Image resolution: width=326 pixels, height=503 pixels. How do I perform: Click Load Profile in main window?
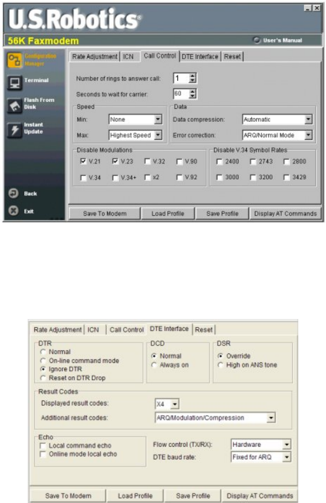pos(168,213)
